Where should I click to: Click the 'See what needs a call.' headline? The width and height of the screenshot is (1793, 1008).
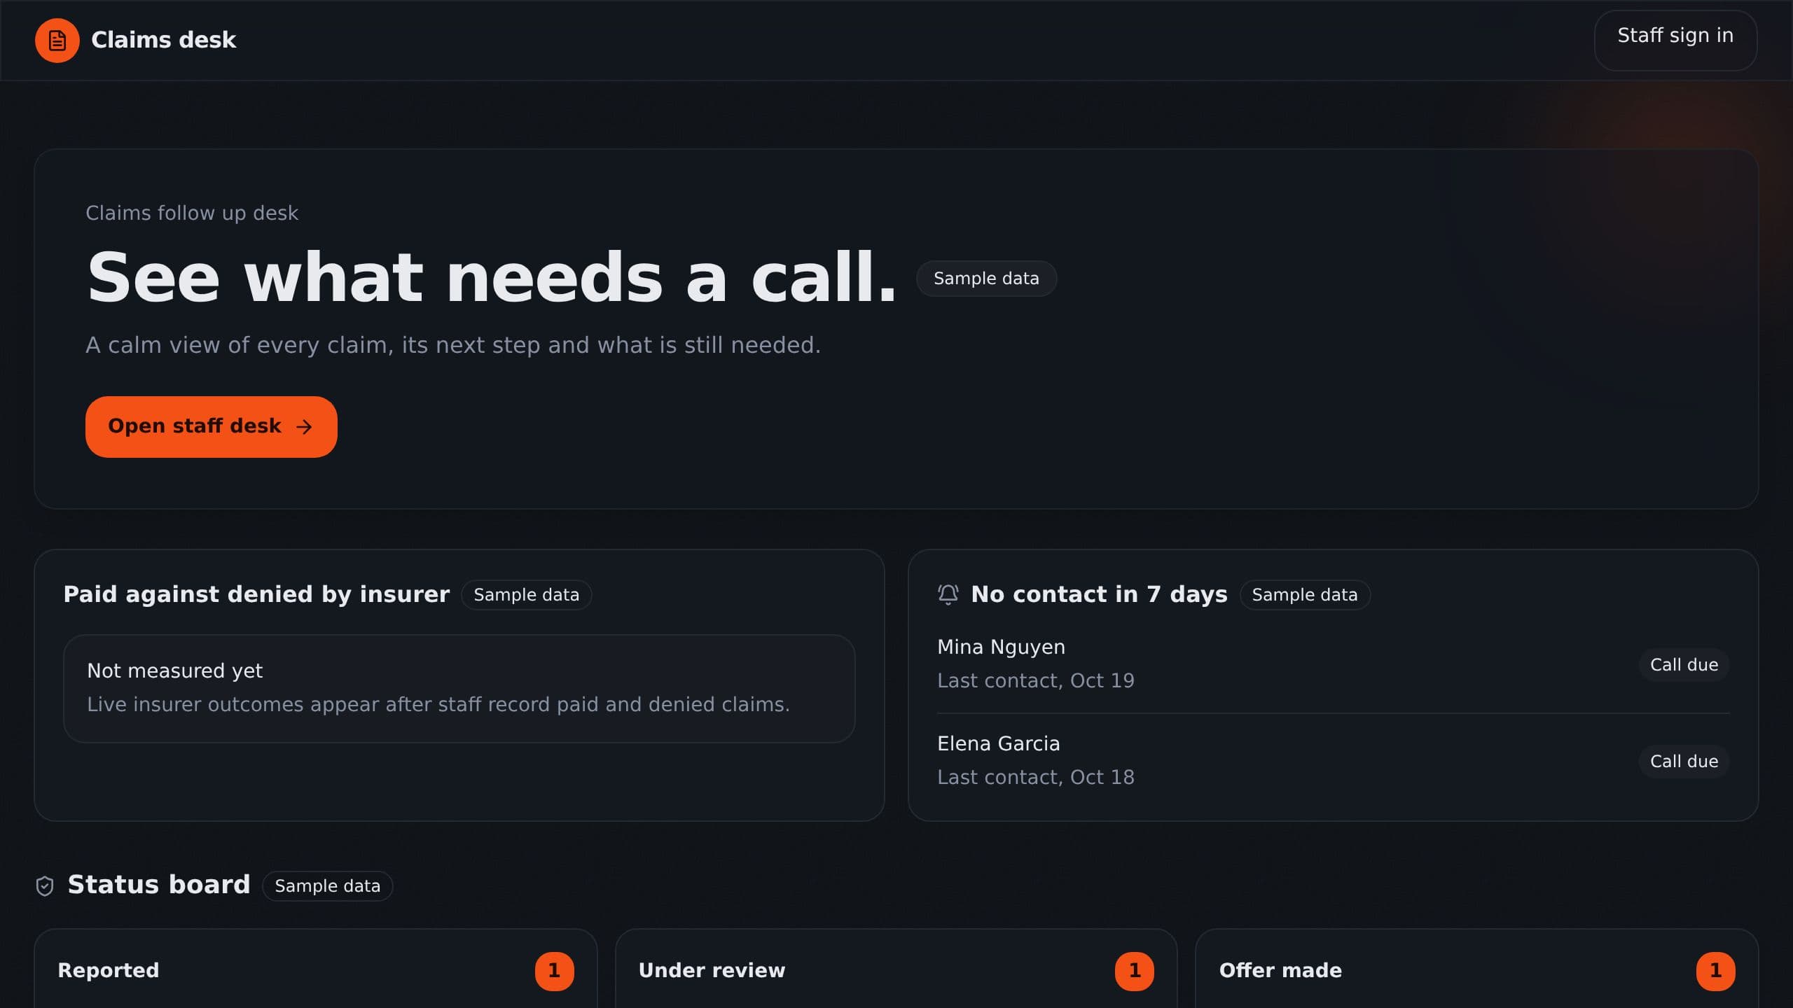coord(492,278)
